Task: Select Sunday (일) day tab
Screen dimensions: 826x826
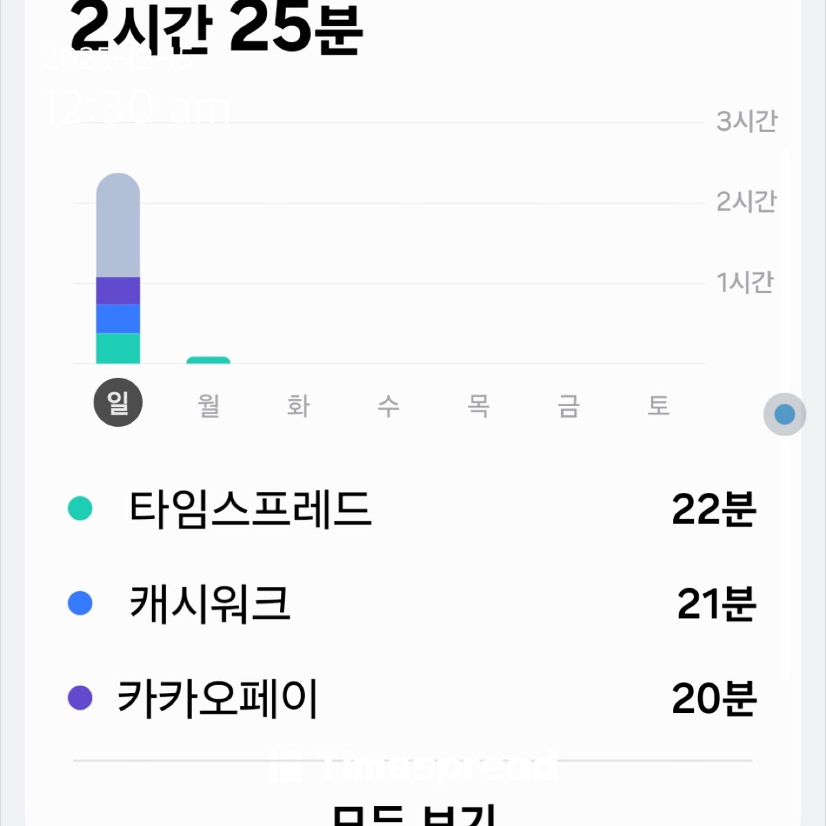Action: (118, 403)
